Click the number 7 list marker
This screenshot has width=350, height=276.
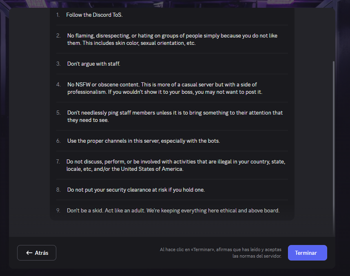point(58,161)
